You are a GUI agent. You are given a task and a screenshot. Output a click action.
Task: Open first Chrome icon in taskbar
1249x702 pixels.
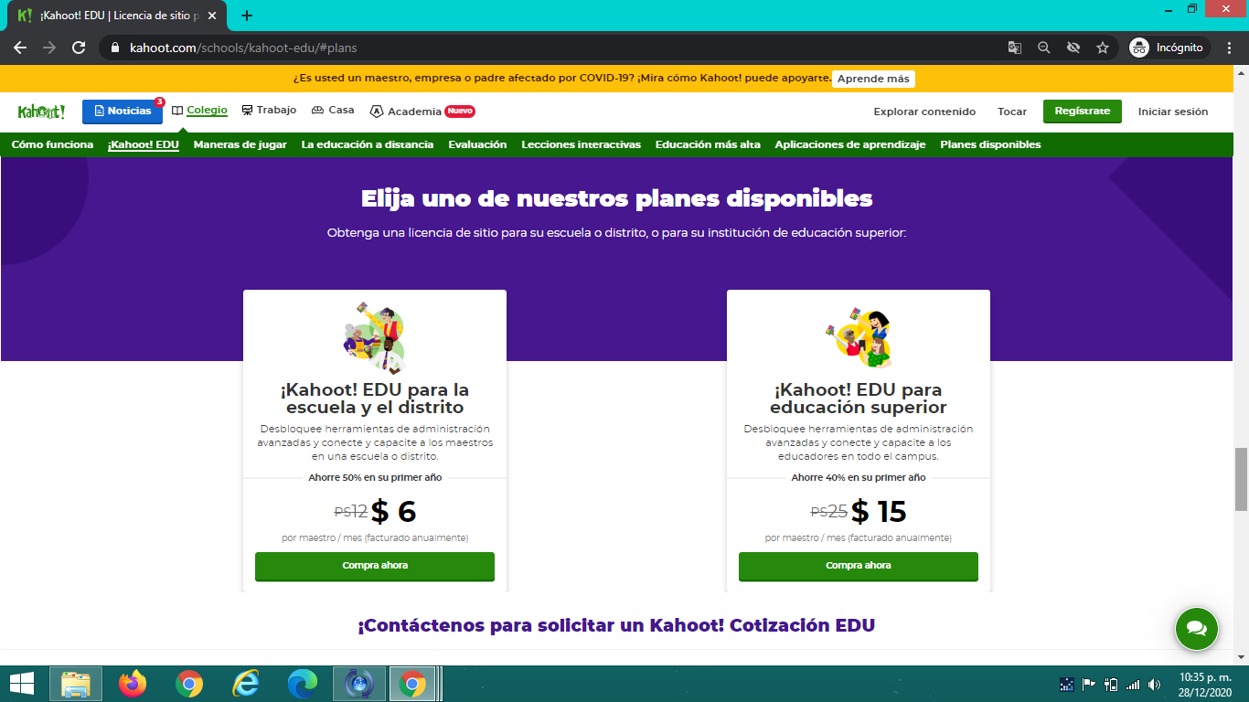pos(189,684)
